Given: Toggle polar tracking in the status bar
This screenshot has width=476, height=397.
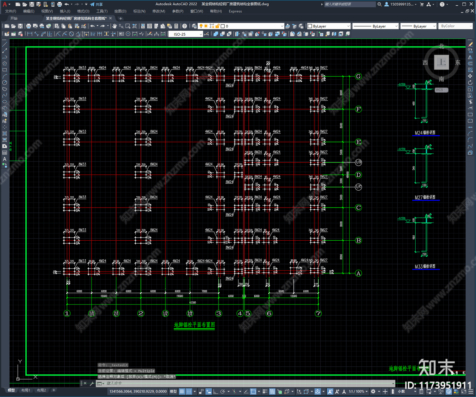Looking at the screenshot, I should pos(222,391).
